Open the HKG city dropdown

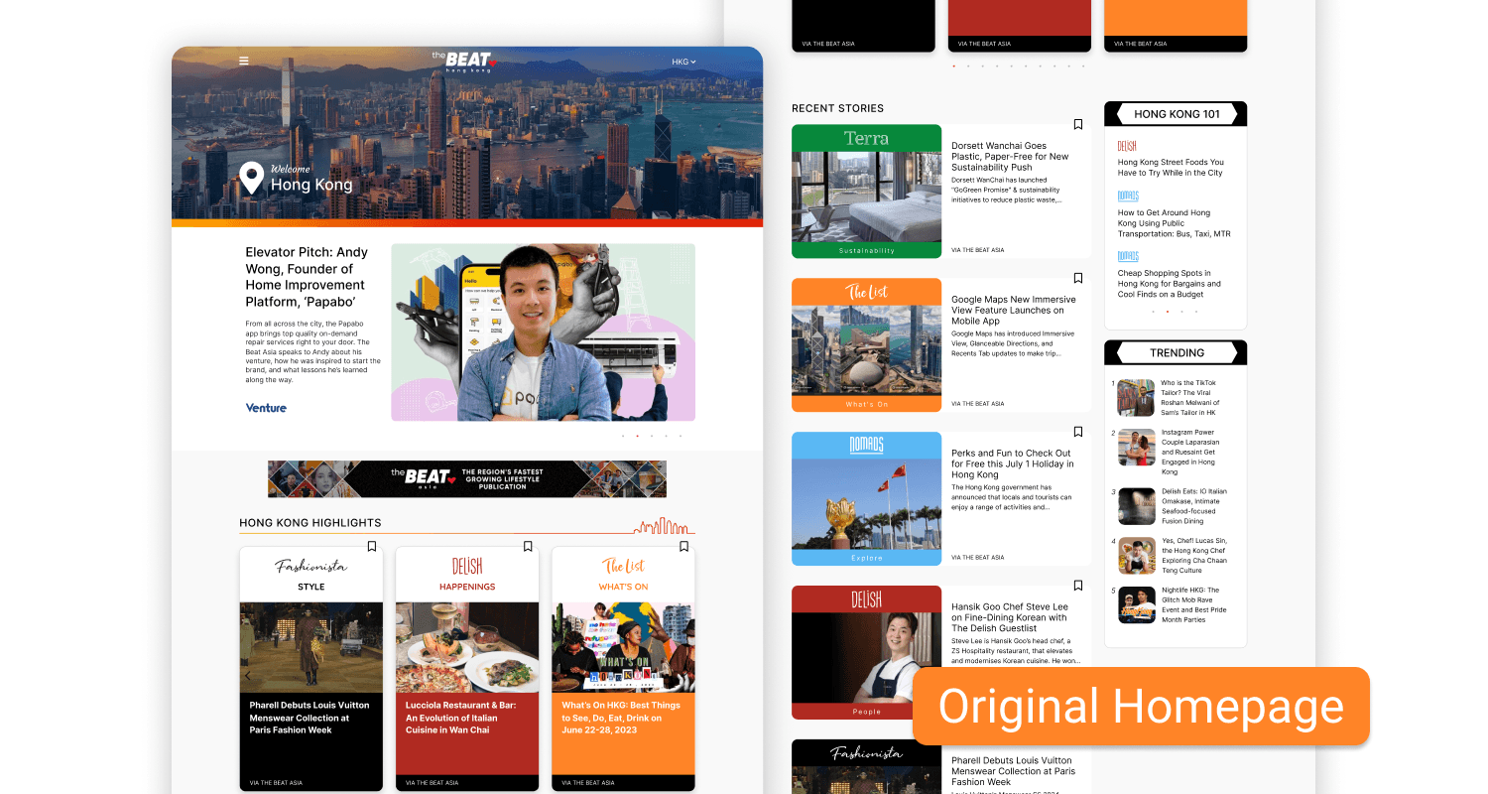[x=683, y=62]
